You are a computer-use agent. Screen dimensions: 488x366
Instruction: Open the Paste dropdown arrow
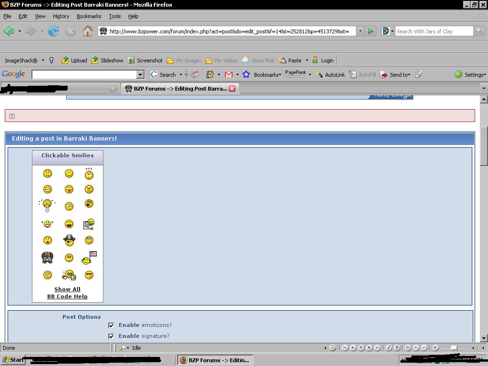(307, 61)
